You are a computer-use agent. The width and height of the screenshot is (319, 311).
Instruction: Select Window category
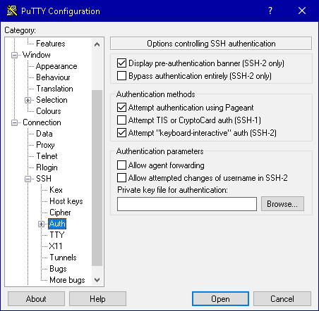pos(37,55)
